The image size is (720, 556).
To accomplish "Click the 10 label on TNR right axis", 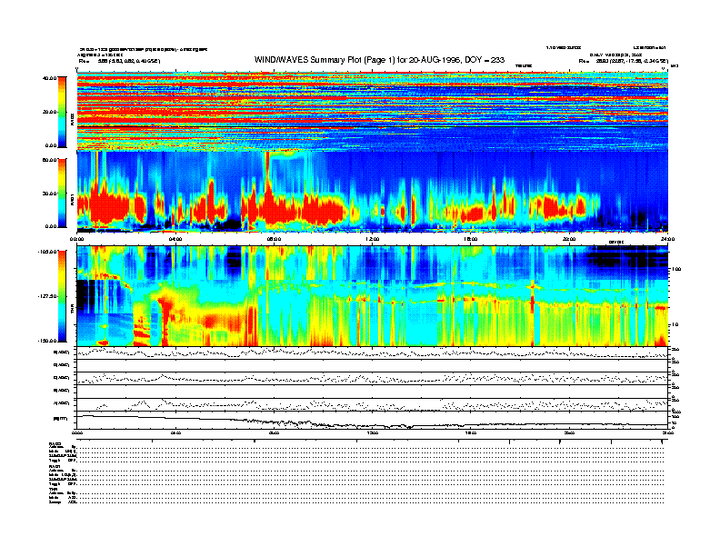I will [x=675, y=324].
